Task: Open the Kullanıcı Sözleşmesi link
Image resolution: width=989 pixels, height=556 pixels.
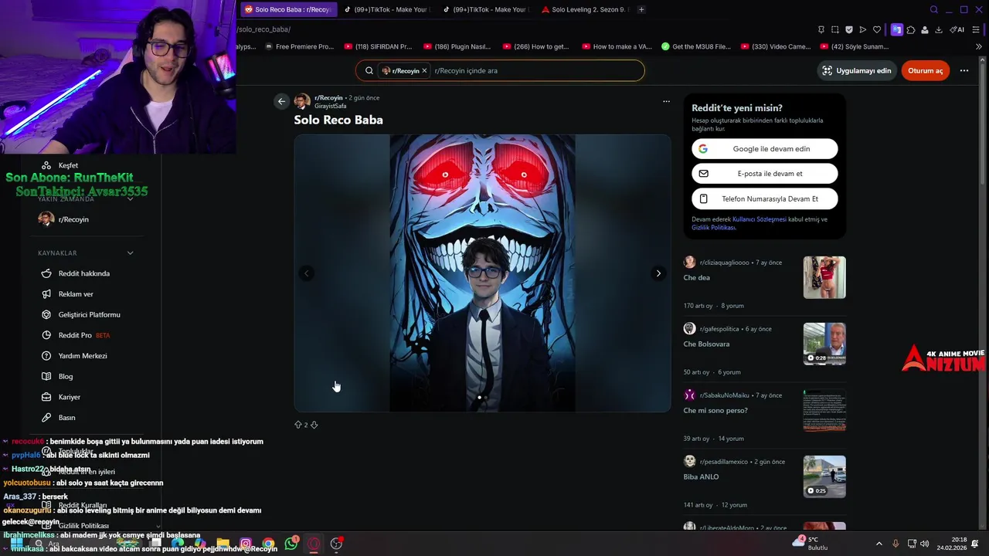Action: point(760,219)
